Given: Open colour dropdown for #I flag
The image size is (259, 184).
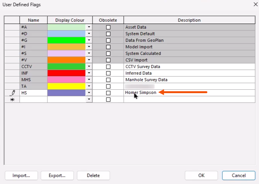Looking at the screenshot, I should 89,47.
